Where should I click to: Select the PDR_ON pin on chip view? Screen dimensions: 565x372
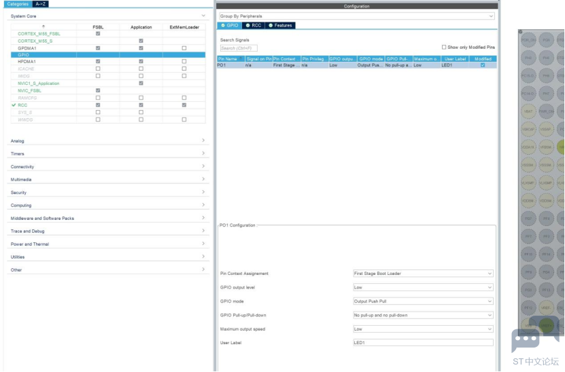[528, 40]
